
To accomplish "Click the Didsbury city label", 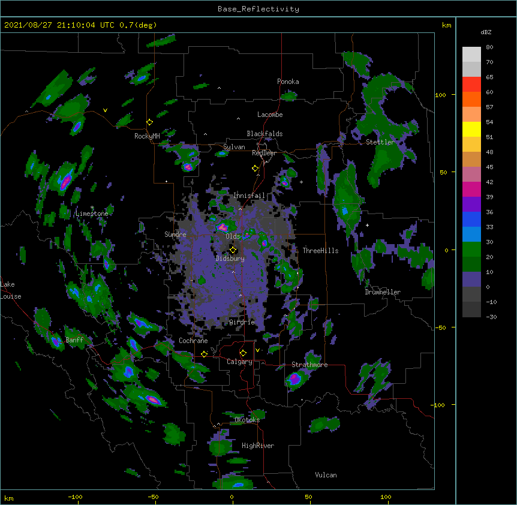I will (x=230, y=258).
